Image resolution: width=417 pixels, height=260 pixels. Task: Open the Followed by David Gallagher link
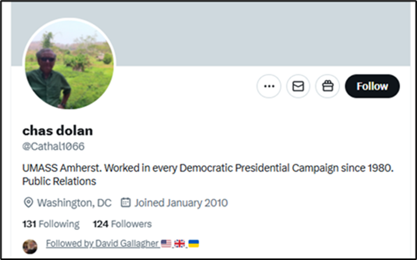tap(102, 244)
